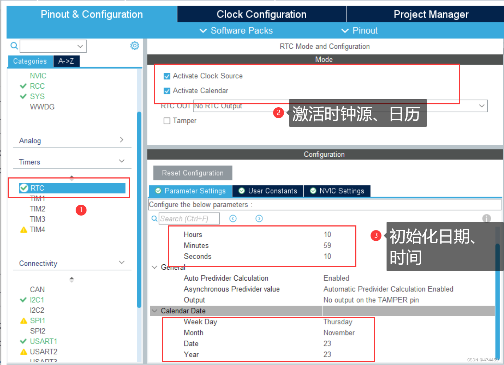Open the category search dropdown

pos(80,46)
